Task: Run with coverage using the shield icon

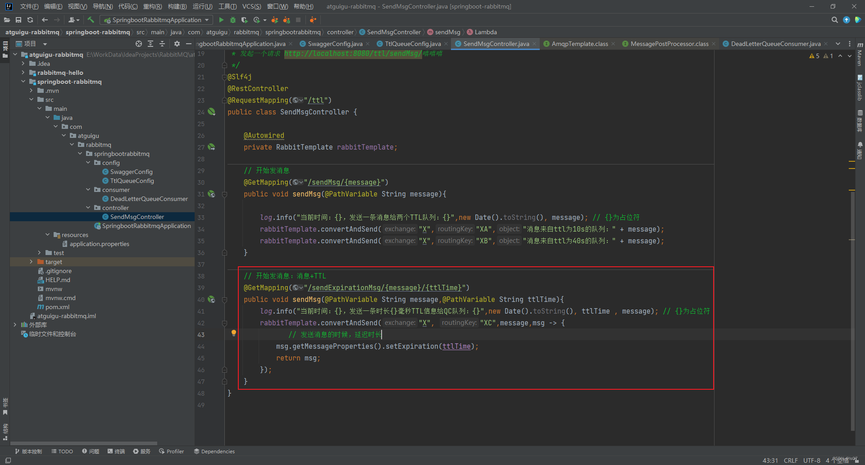Action: [x=244, y=20]
